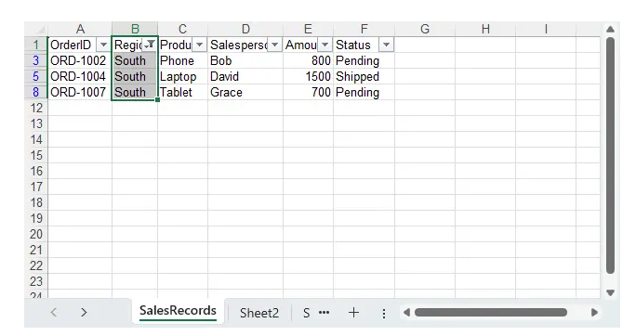Screen dimensions: 636x336
Task: Click the Tablet product cell
Action: [x=182, y=92]
